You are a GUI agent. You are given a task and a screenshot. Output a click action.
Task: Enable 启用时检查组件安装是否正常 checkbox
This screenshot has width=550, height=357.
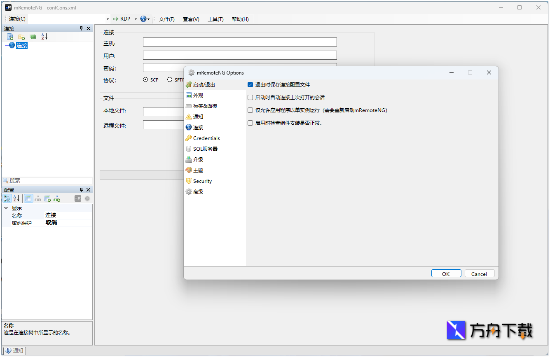click(x=250, y=123)
